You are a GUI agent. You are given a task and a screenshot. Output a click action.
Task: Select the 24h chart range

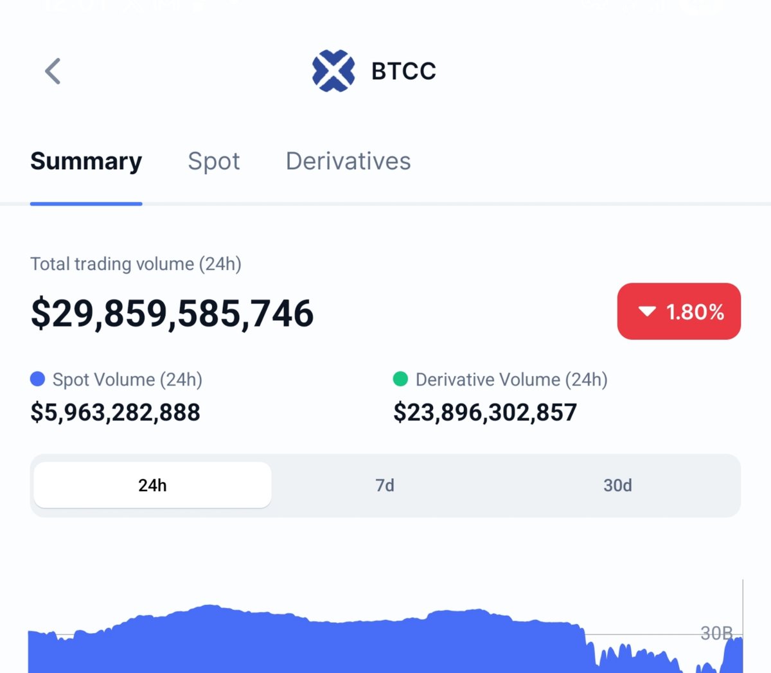(x=152, y=485)
